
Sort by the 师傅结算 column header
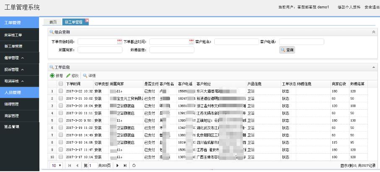pyautogui.click(x=358, y=84)
